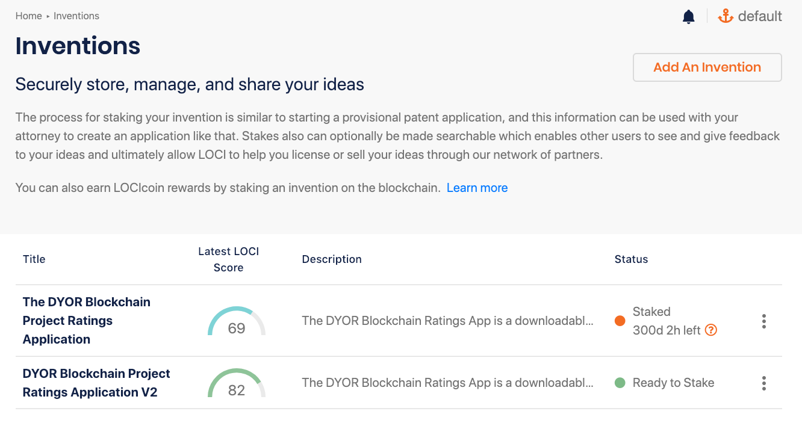Click the Title column header

[34, 259]
